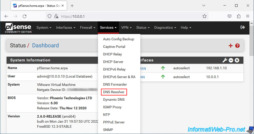The image size is (254, 134).
Task: Select the pfSense.home.arpa browser tab
Action: (39, 6)
